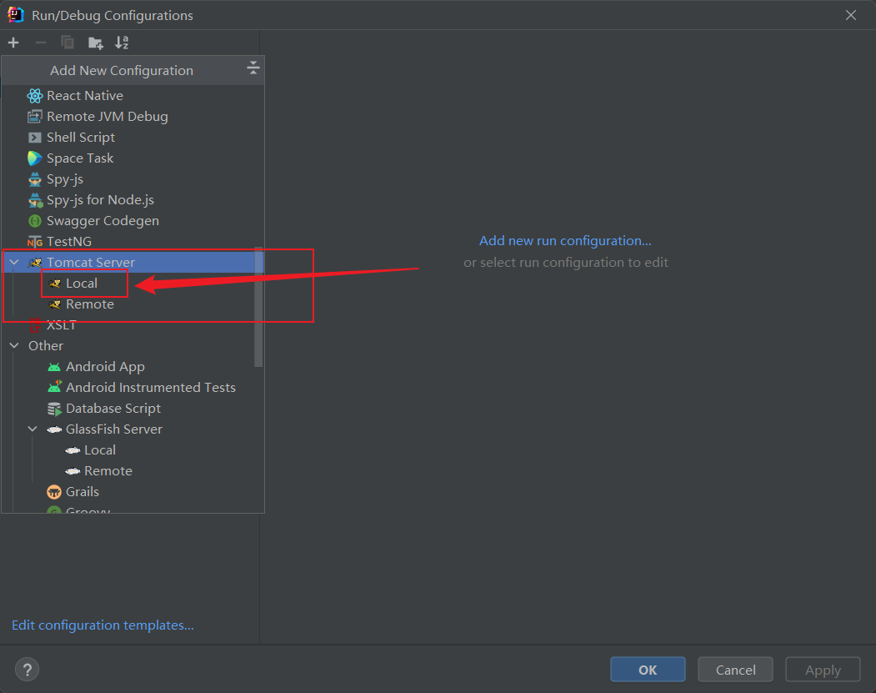Click the Spy-js for Node.js icon
The height and width of the screenshot is (693, 876).
pyautogui.click(x=35, y=200)
